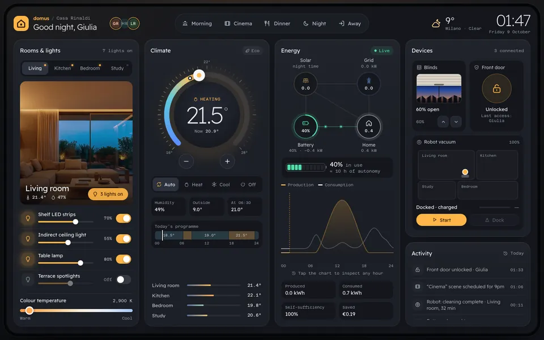
Task: Activate the Cinema scene
Action: pos(239,24)
